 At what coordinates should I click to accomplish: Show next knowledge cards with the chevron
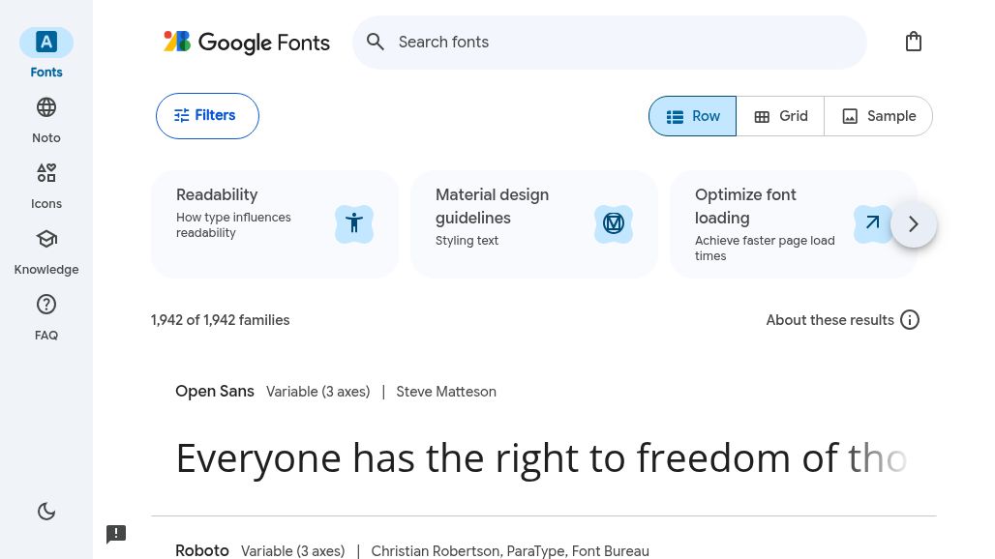913,223
